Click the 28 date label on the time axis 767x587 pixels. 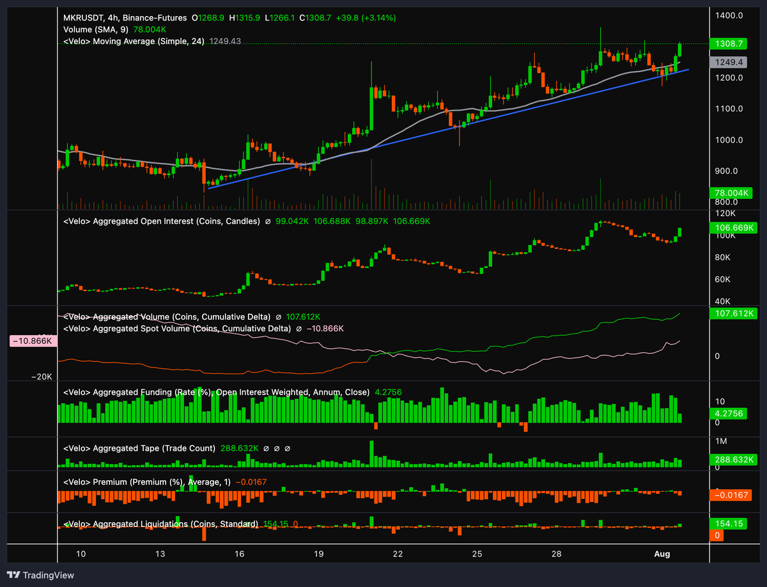[x=556, y=553]
